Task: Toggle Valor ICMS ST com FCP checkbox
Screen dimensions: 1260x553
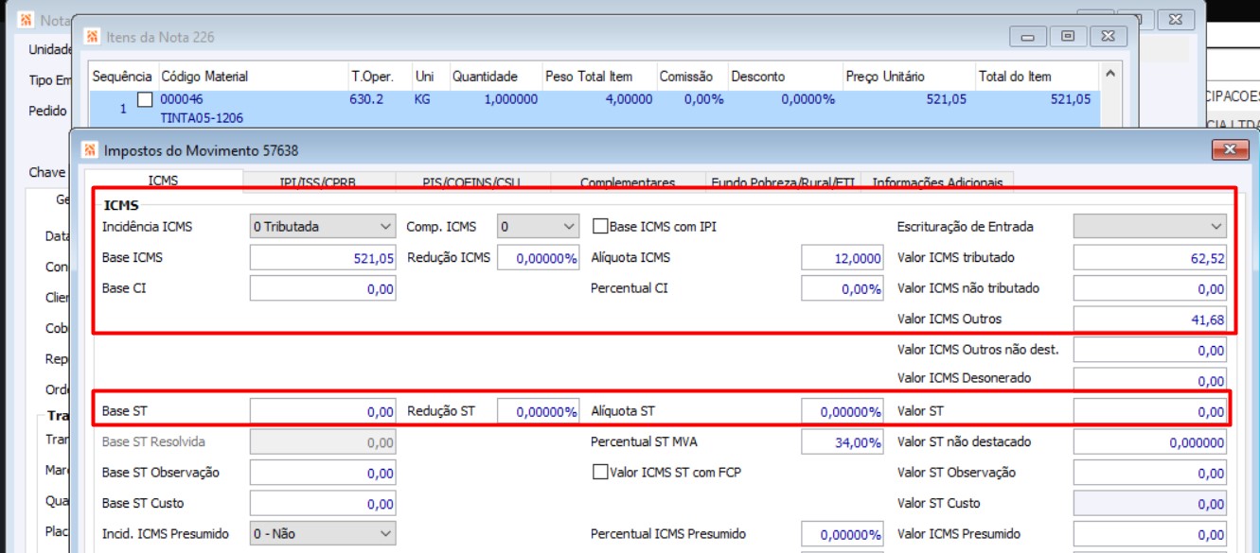Action: (599, 472)
